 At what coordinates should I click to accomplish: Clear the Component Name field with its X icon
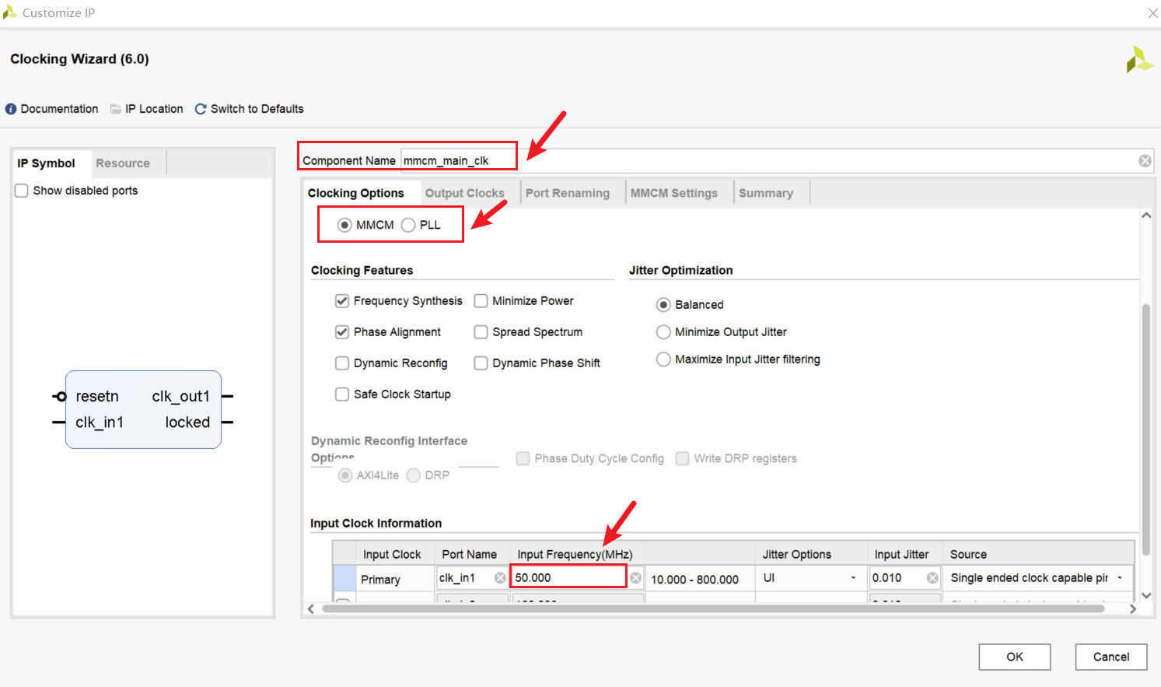[x=1145, y=161]
